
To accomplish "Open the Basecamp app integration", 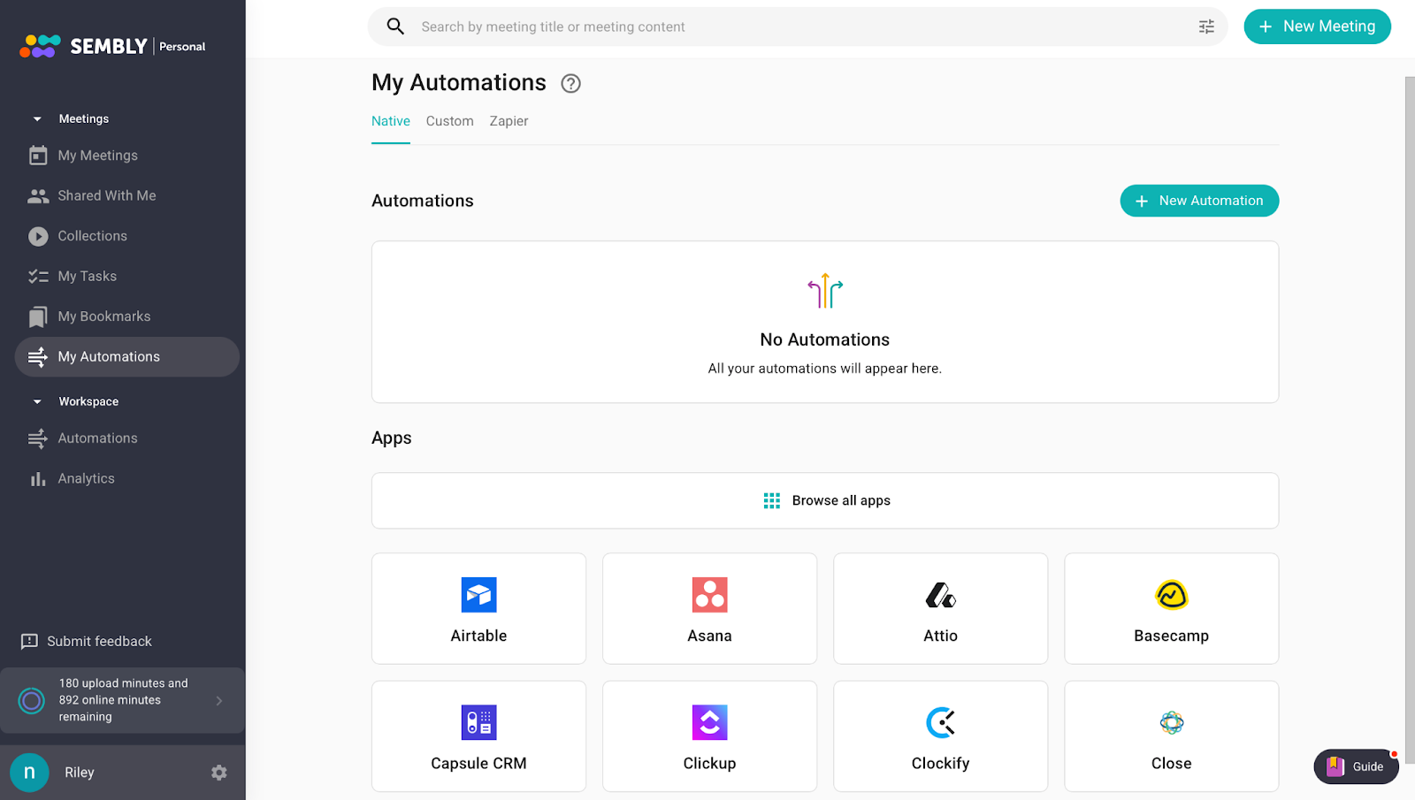I will tap(1171, 609).
